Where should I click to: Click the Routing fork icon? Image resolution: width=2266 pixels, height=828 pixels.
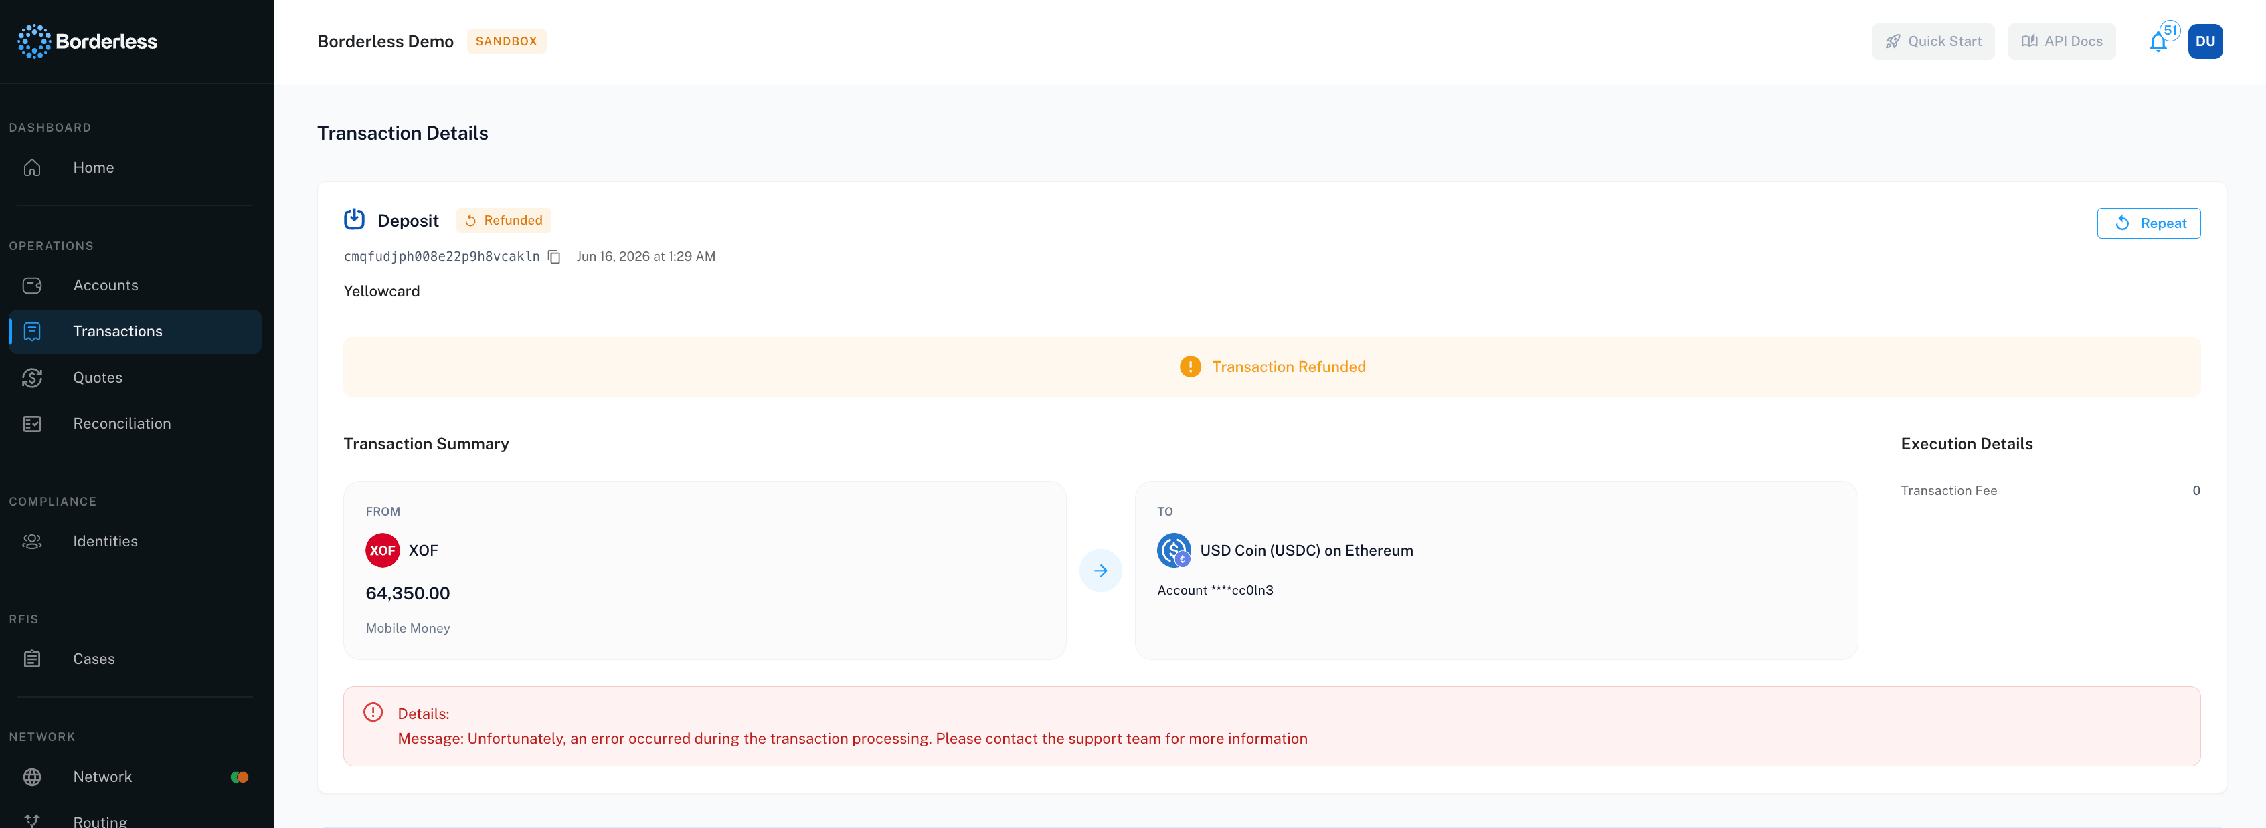(33, 821)
